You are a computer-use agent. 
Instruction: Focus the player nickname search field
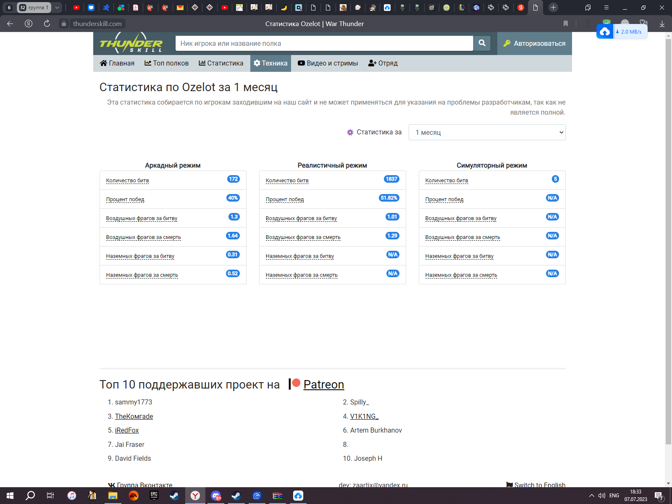(x=324, y=43)
